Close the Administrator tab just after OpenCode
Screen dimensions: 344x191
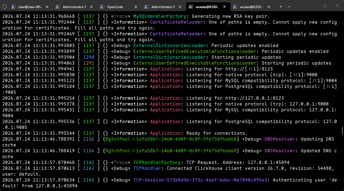[180, 6]
